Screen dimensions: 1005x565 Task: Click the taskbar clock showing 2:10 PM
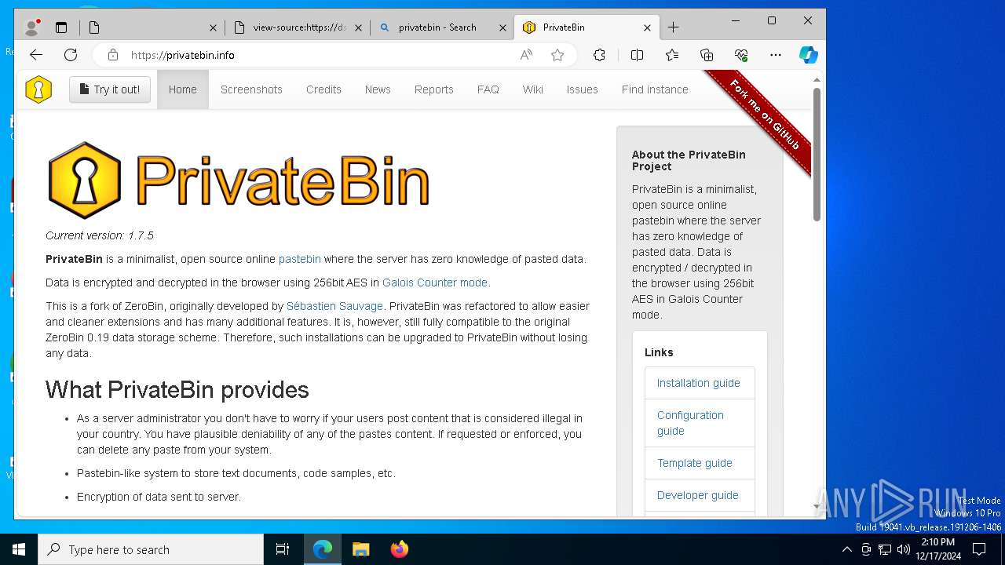(x=937, y=549)
